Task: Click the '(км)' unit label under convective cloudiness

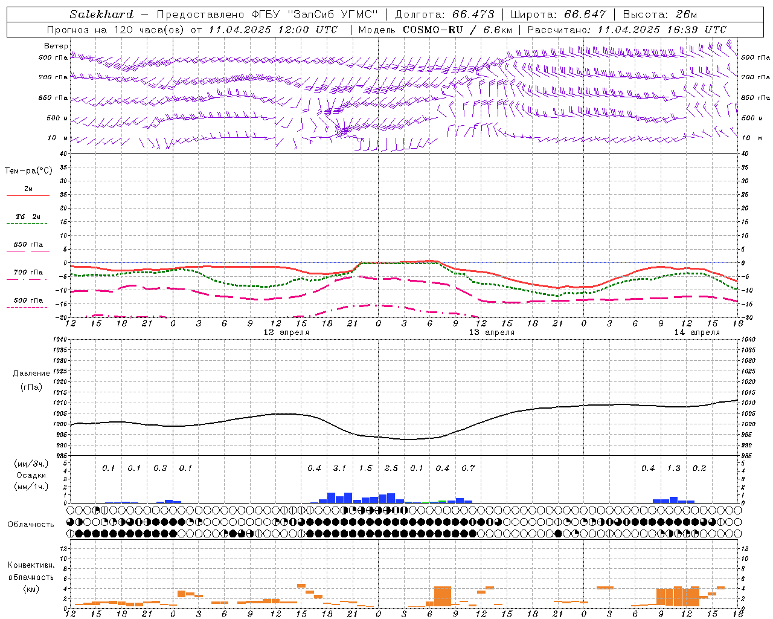Action: tap(31, 589)
